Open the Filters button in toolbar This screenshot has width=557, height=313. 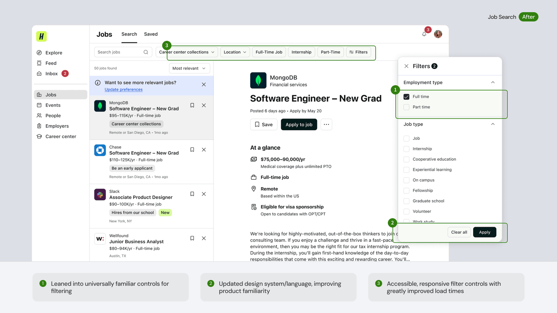pos(358,52)
